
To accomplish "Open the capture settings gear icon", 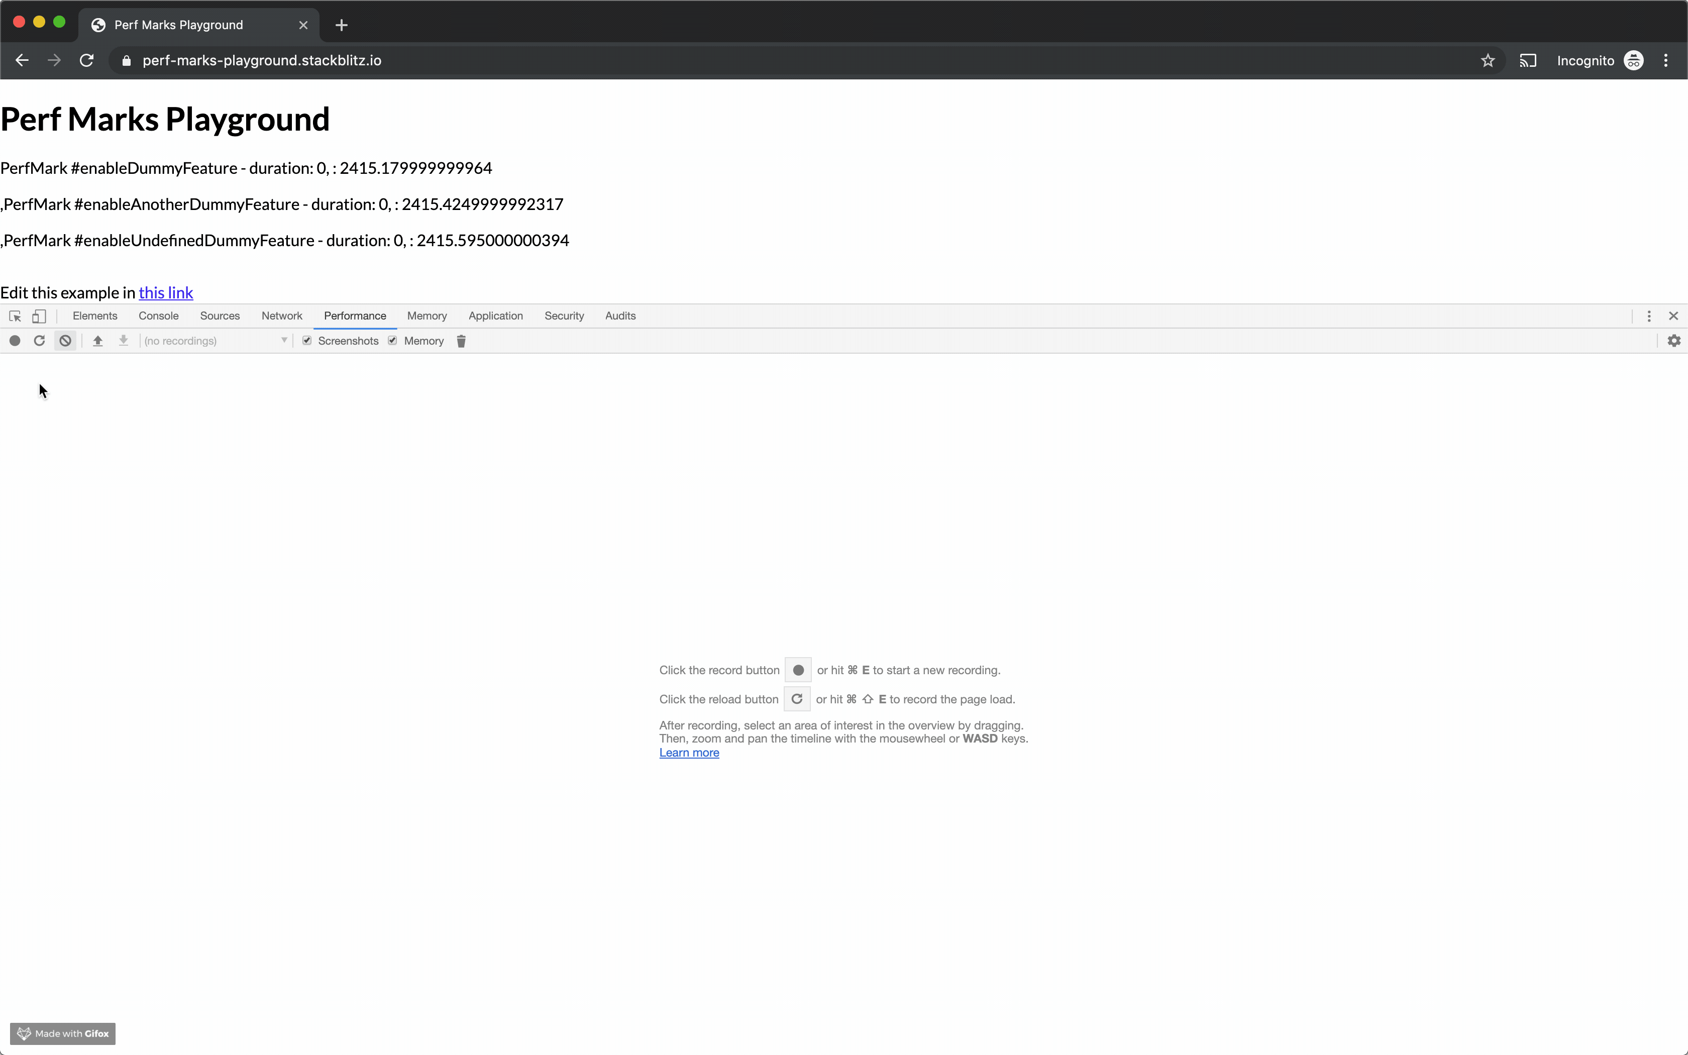I will pos(1673,341).
